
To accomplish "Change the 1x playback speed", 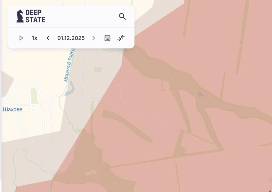I will point(34,38).
